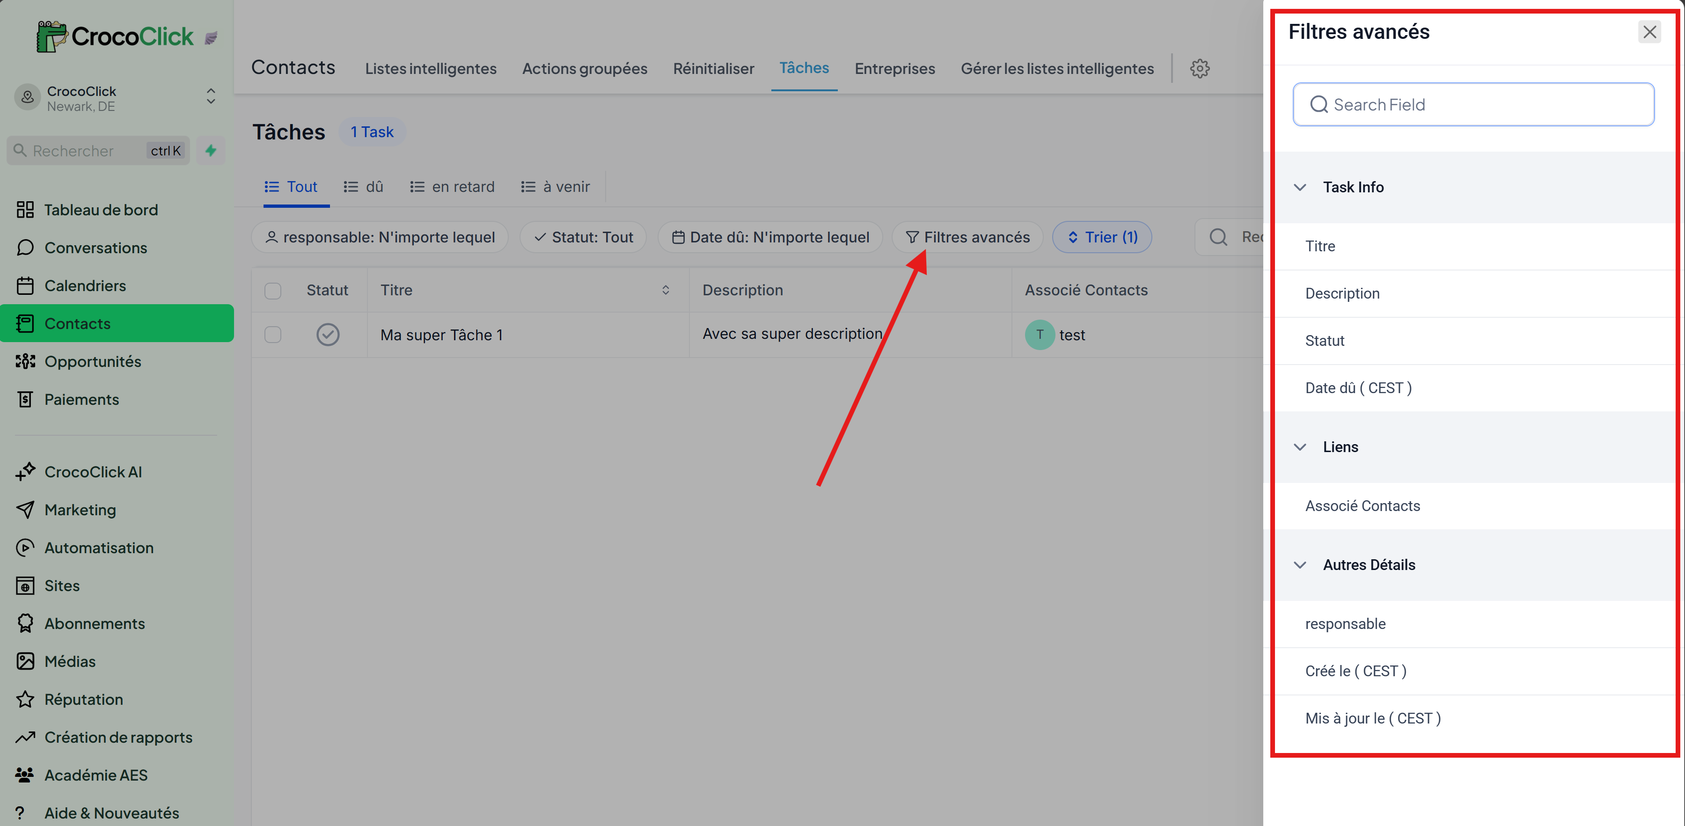Open the Réputation star menu item

83,699
